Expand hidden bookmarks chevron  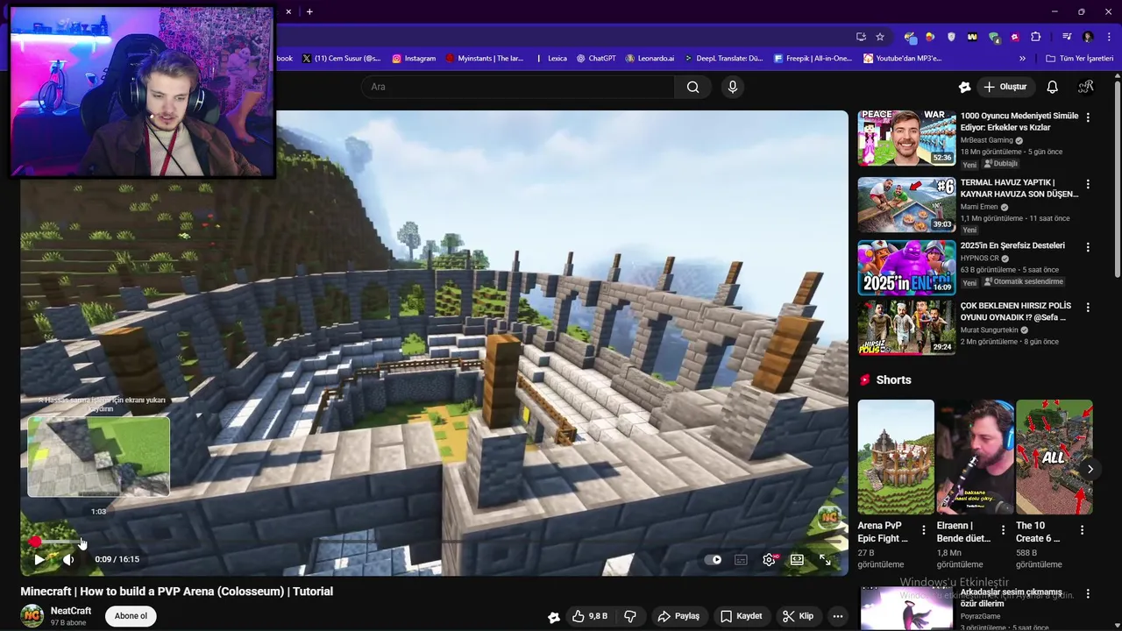point(1022,59)
